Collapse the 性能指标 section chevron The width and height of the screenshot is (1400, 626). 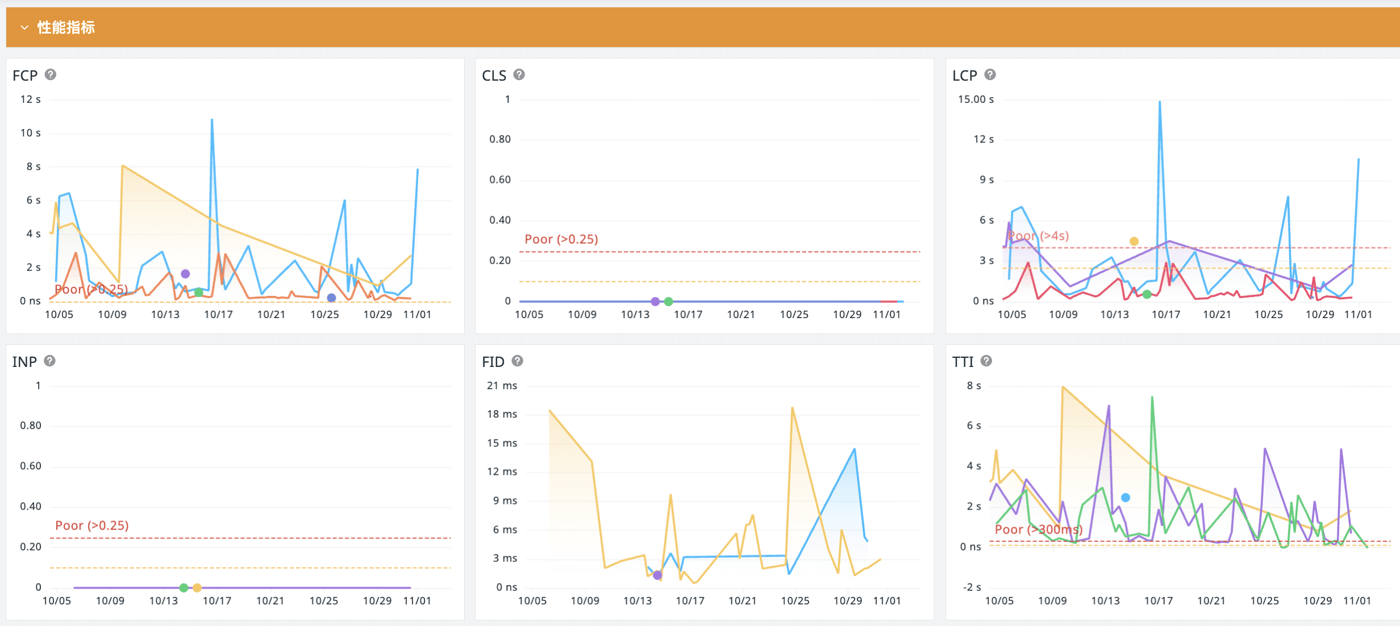pos(24,27)
